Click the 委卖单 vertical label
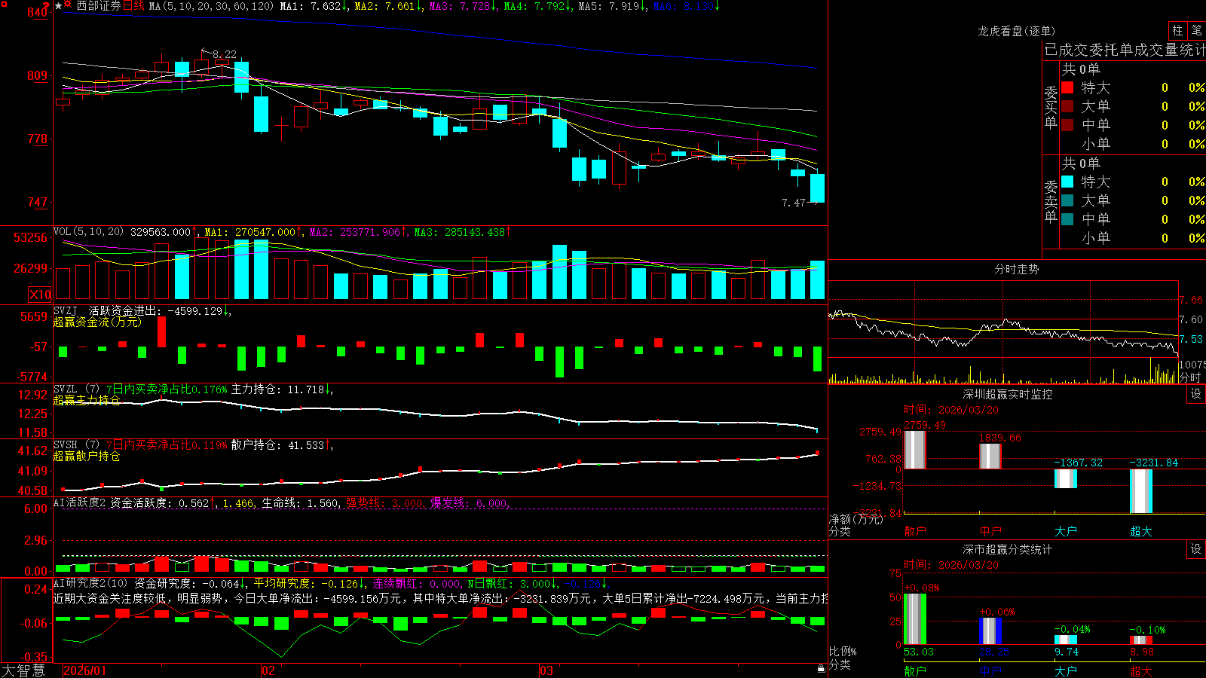This screenshot has height=678, width=1206. (1051, 201)
